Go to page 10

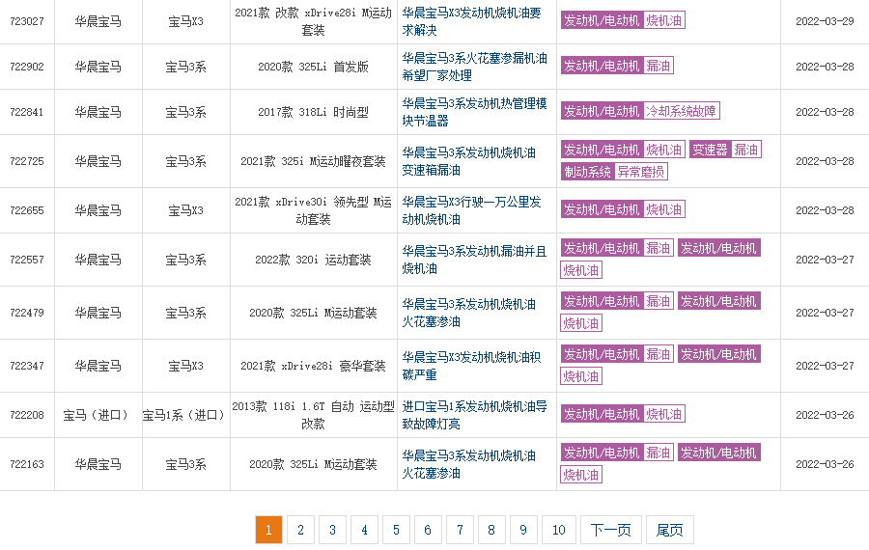coord(559,530)
